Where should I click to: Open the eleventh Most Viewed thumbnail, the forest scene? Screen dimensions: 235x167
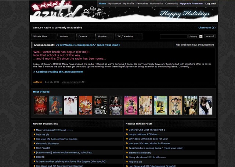pos(191,105)
